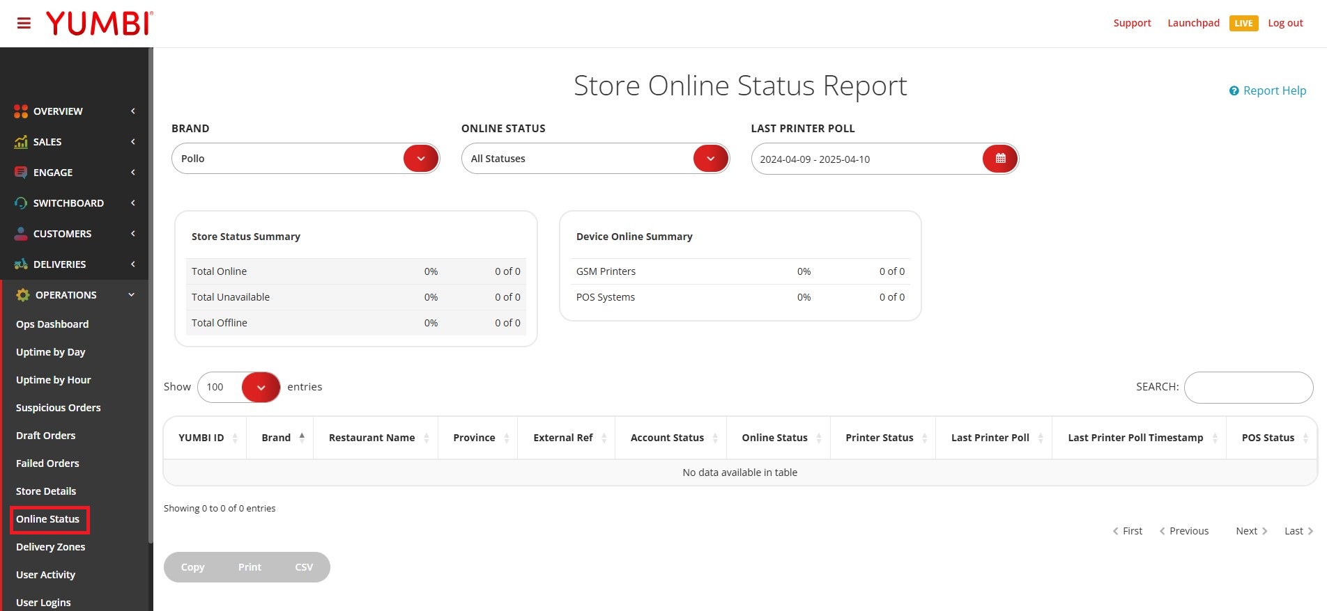Click the table Search input field
Screen dimensions: 1327x611
(1248, 388)
